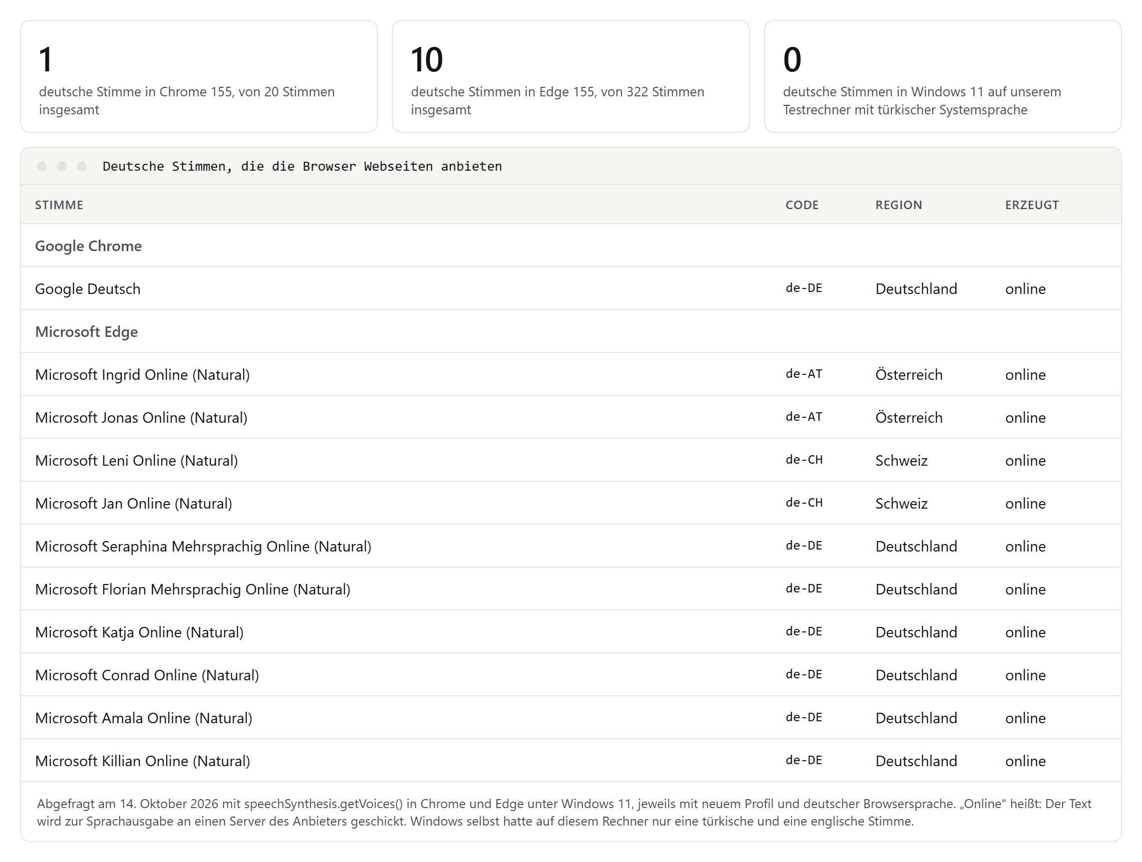Click the Windows 11 card's large number '0'
The width and height of the screenshot is (1142, 862).
(792, 59)
